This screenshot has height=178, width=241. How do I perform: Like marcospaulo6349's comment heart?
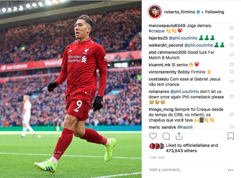point(232,28)
